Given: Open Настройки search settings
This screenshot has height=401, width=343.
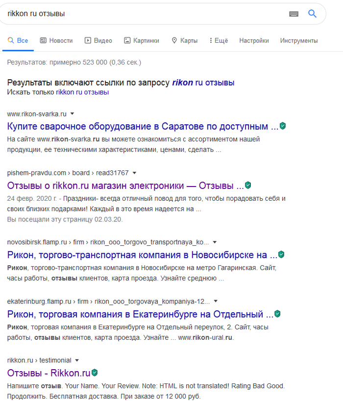Looking at the screenshot, I should click(254, 41).
